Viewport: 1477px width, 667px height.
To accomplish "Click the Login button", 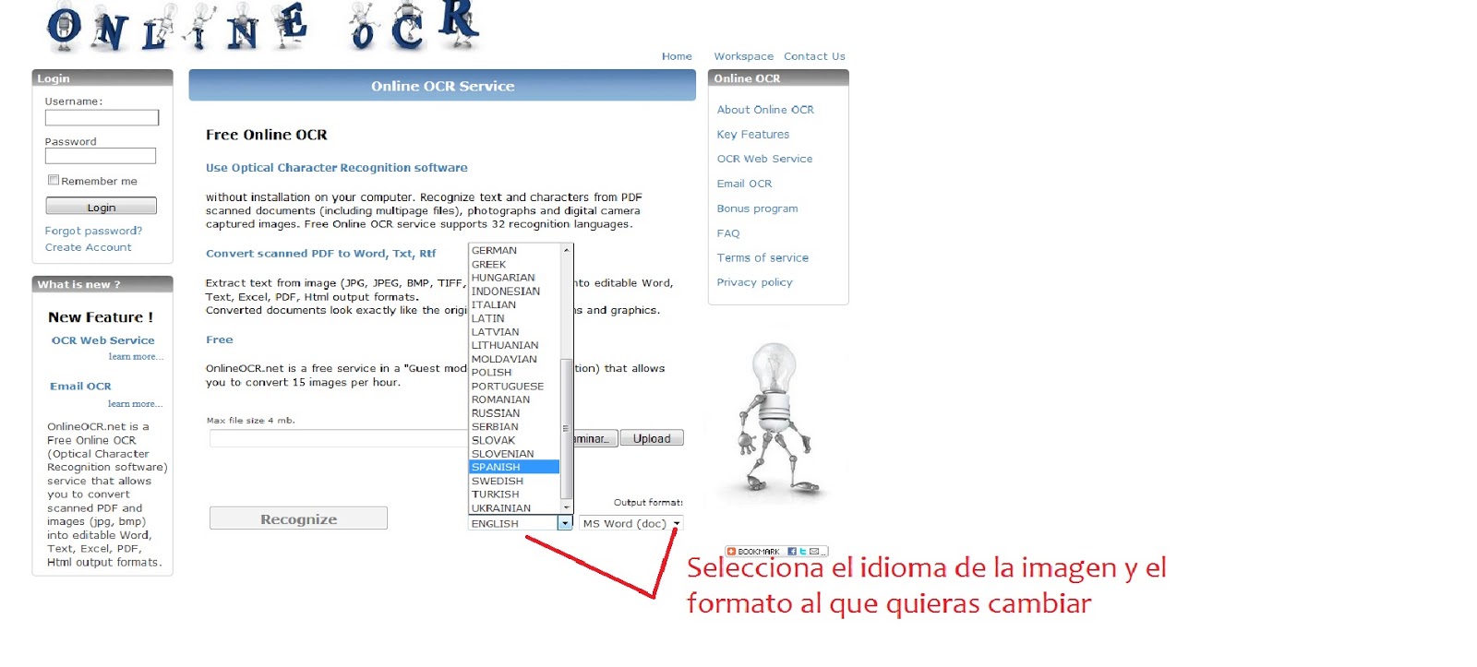I will click(102, 207).
